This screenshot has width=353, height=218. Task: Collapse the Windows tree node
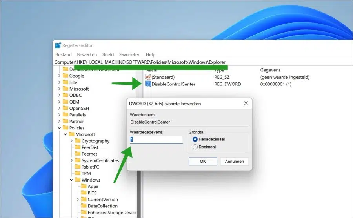72,180
